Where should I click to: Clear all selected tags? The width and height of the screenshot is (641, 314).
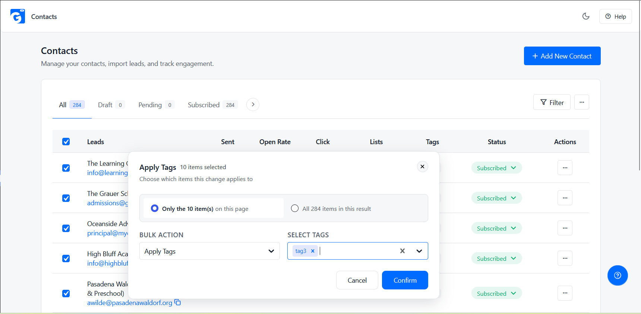point(402,251)
